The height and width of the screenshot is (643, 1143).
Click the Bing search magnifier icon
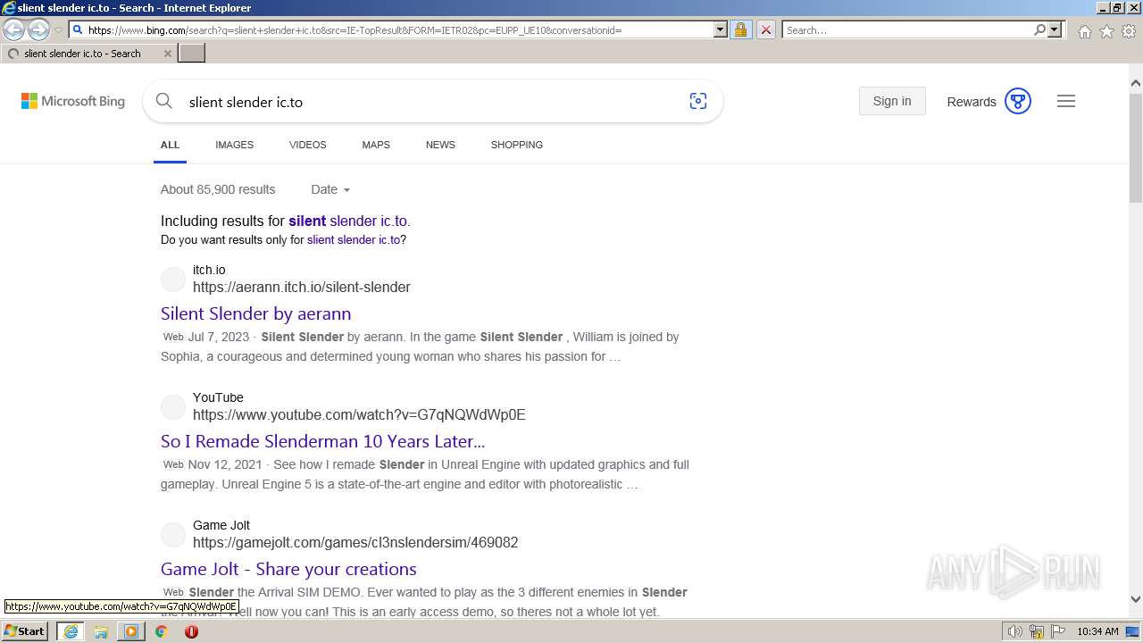(x=164, y=101)
